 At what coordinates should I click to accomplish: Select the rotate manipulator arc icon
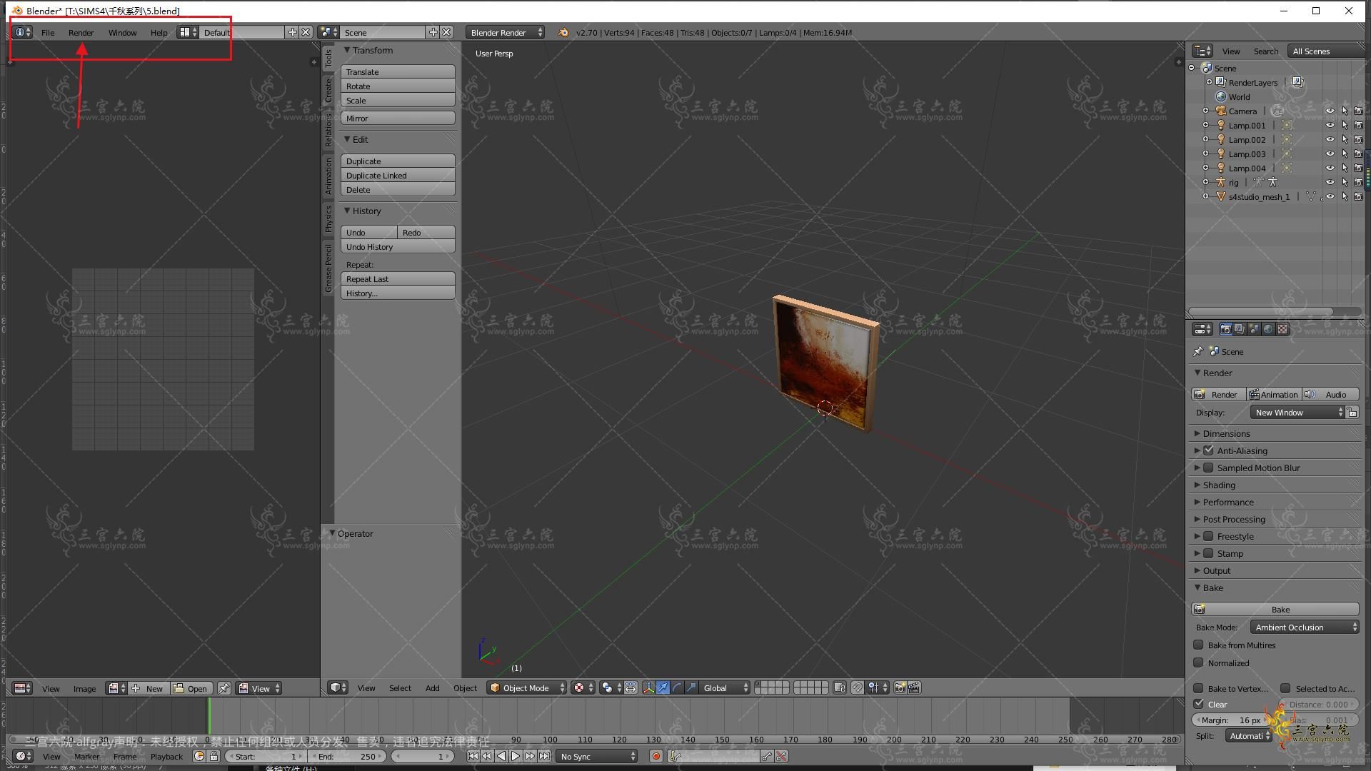(x=677, y=688)
